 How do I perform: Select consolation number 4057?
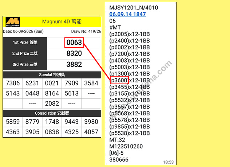tap(91, 132)
